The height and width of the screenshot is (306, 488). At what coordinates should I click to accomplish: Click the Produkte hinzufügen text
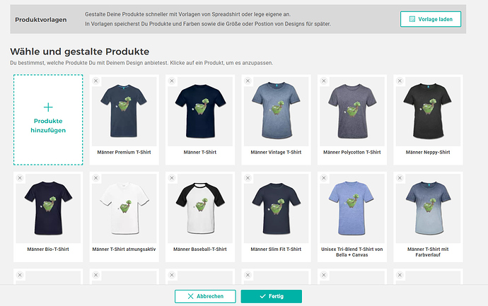[x=48, y=125]
